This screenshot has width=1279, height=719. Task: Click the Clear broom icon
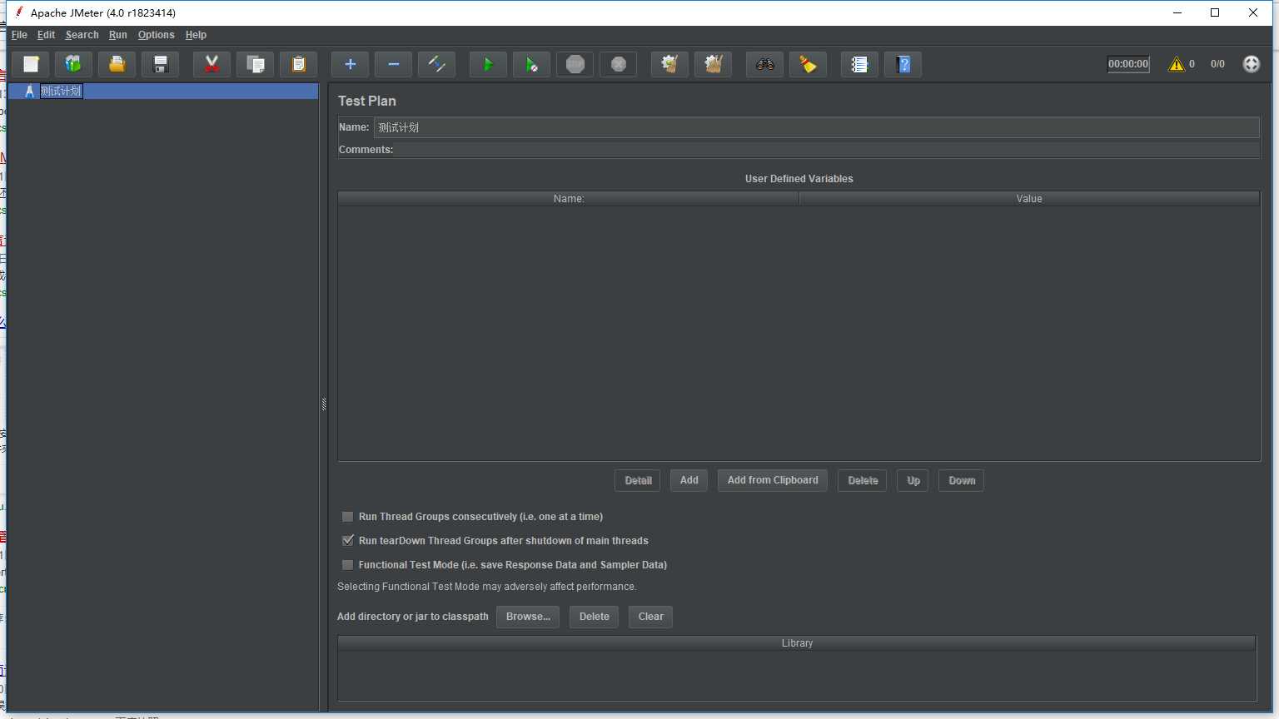pyautogui.click(x=669, y=64)
